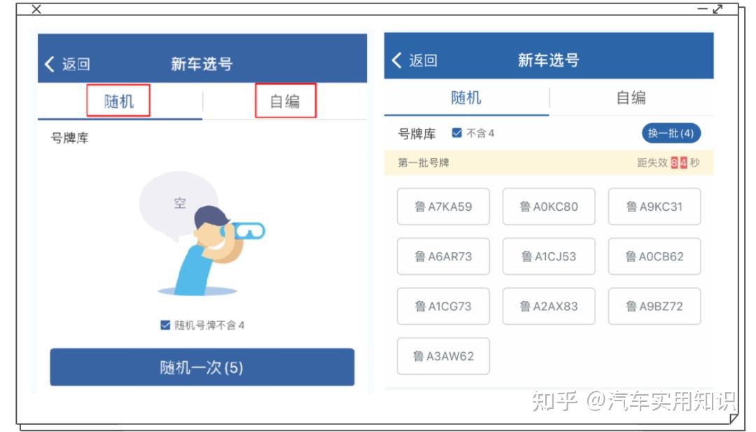
Task: Switch to 自编 tab highlighted in red
Action: (x=286, y=101)
